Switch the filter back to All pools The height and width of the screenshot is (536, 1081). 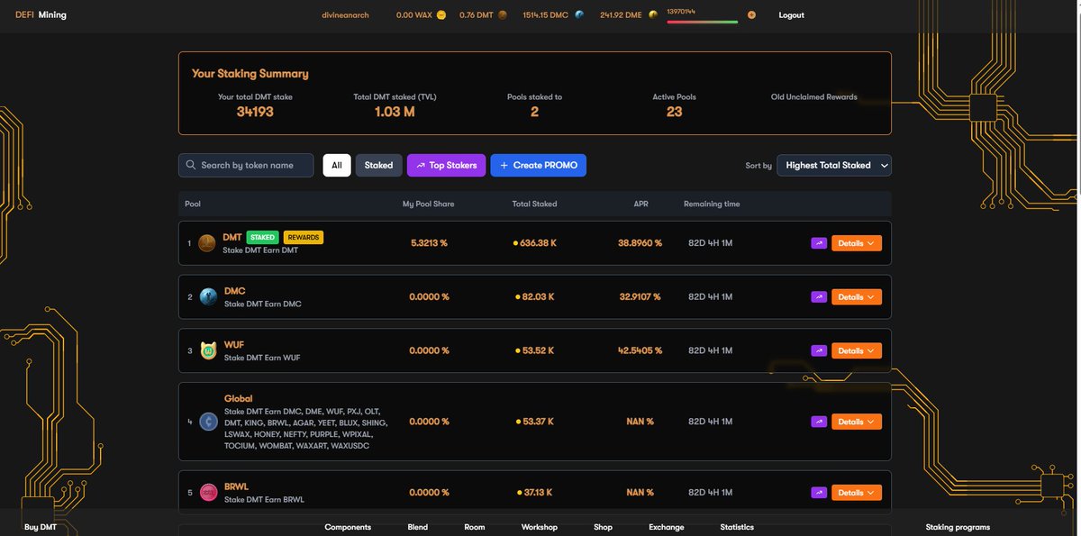(337, 165)
